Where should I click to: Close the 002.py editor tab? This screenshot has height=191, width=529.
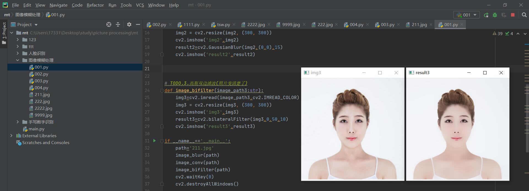click(x=170, y=24)
